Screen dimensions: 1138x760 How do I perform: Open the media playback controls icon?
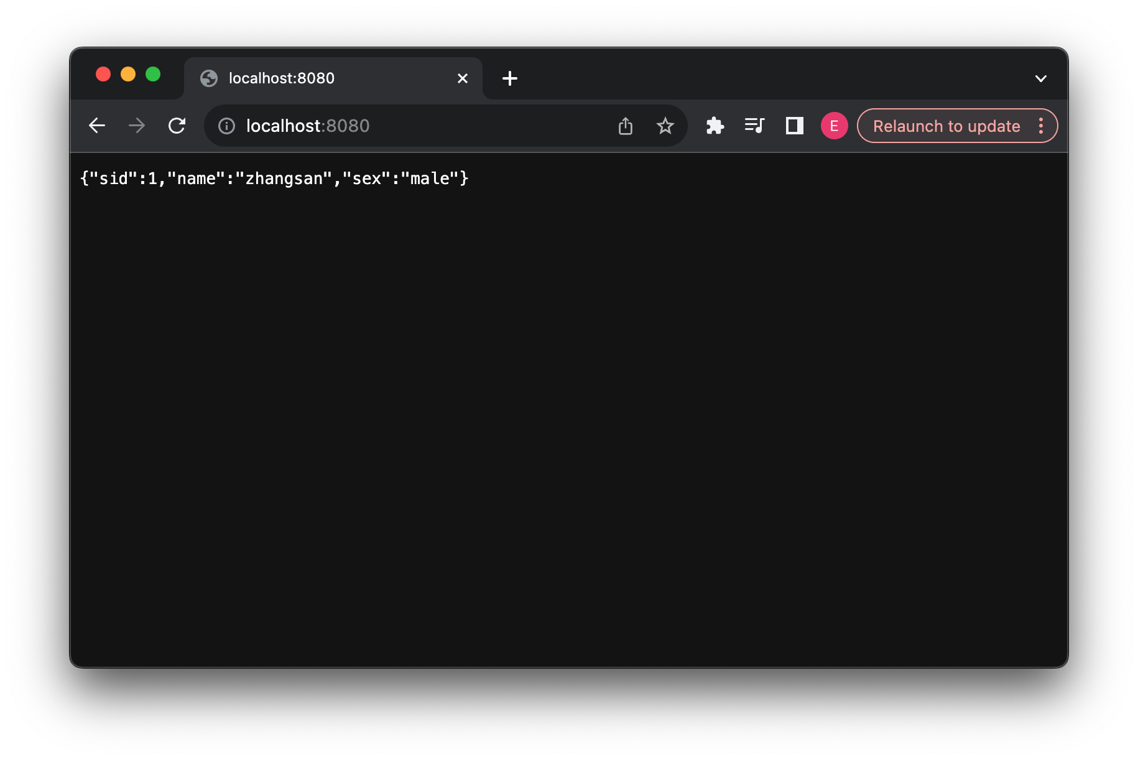point(754,126)
